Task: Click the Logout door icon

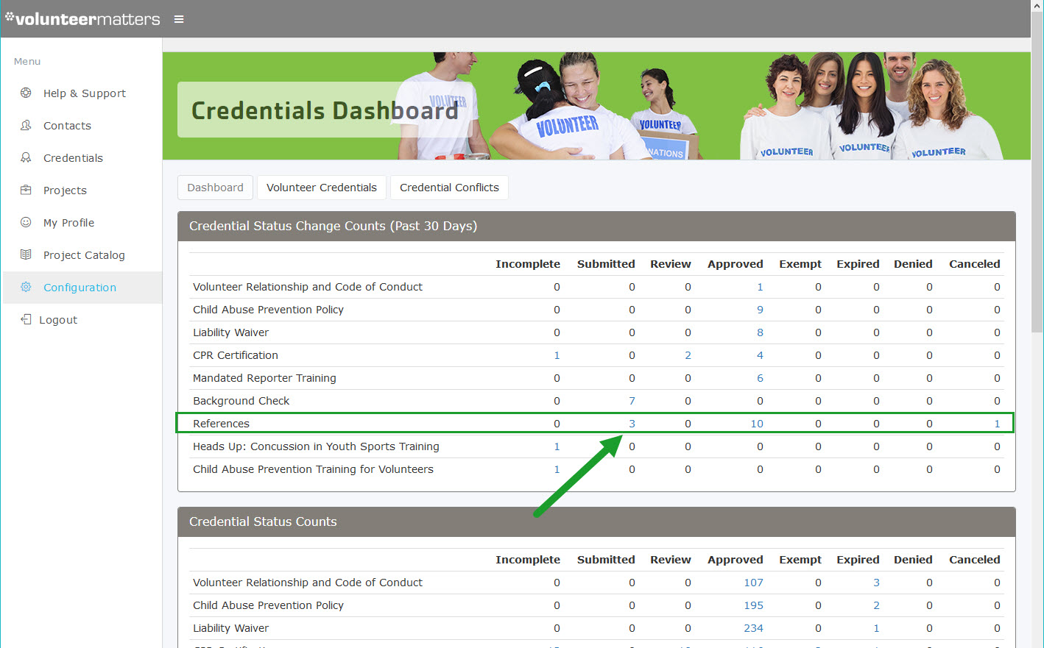Action: [x=26, y=320]
